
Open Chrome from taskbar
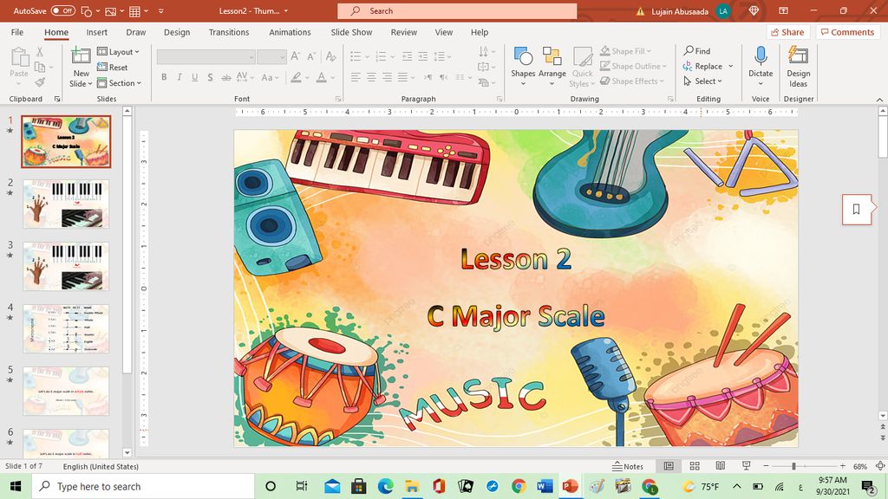pos(519,486)
